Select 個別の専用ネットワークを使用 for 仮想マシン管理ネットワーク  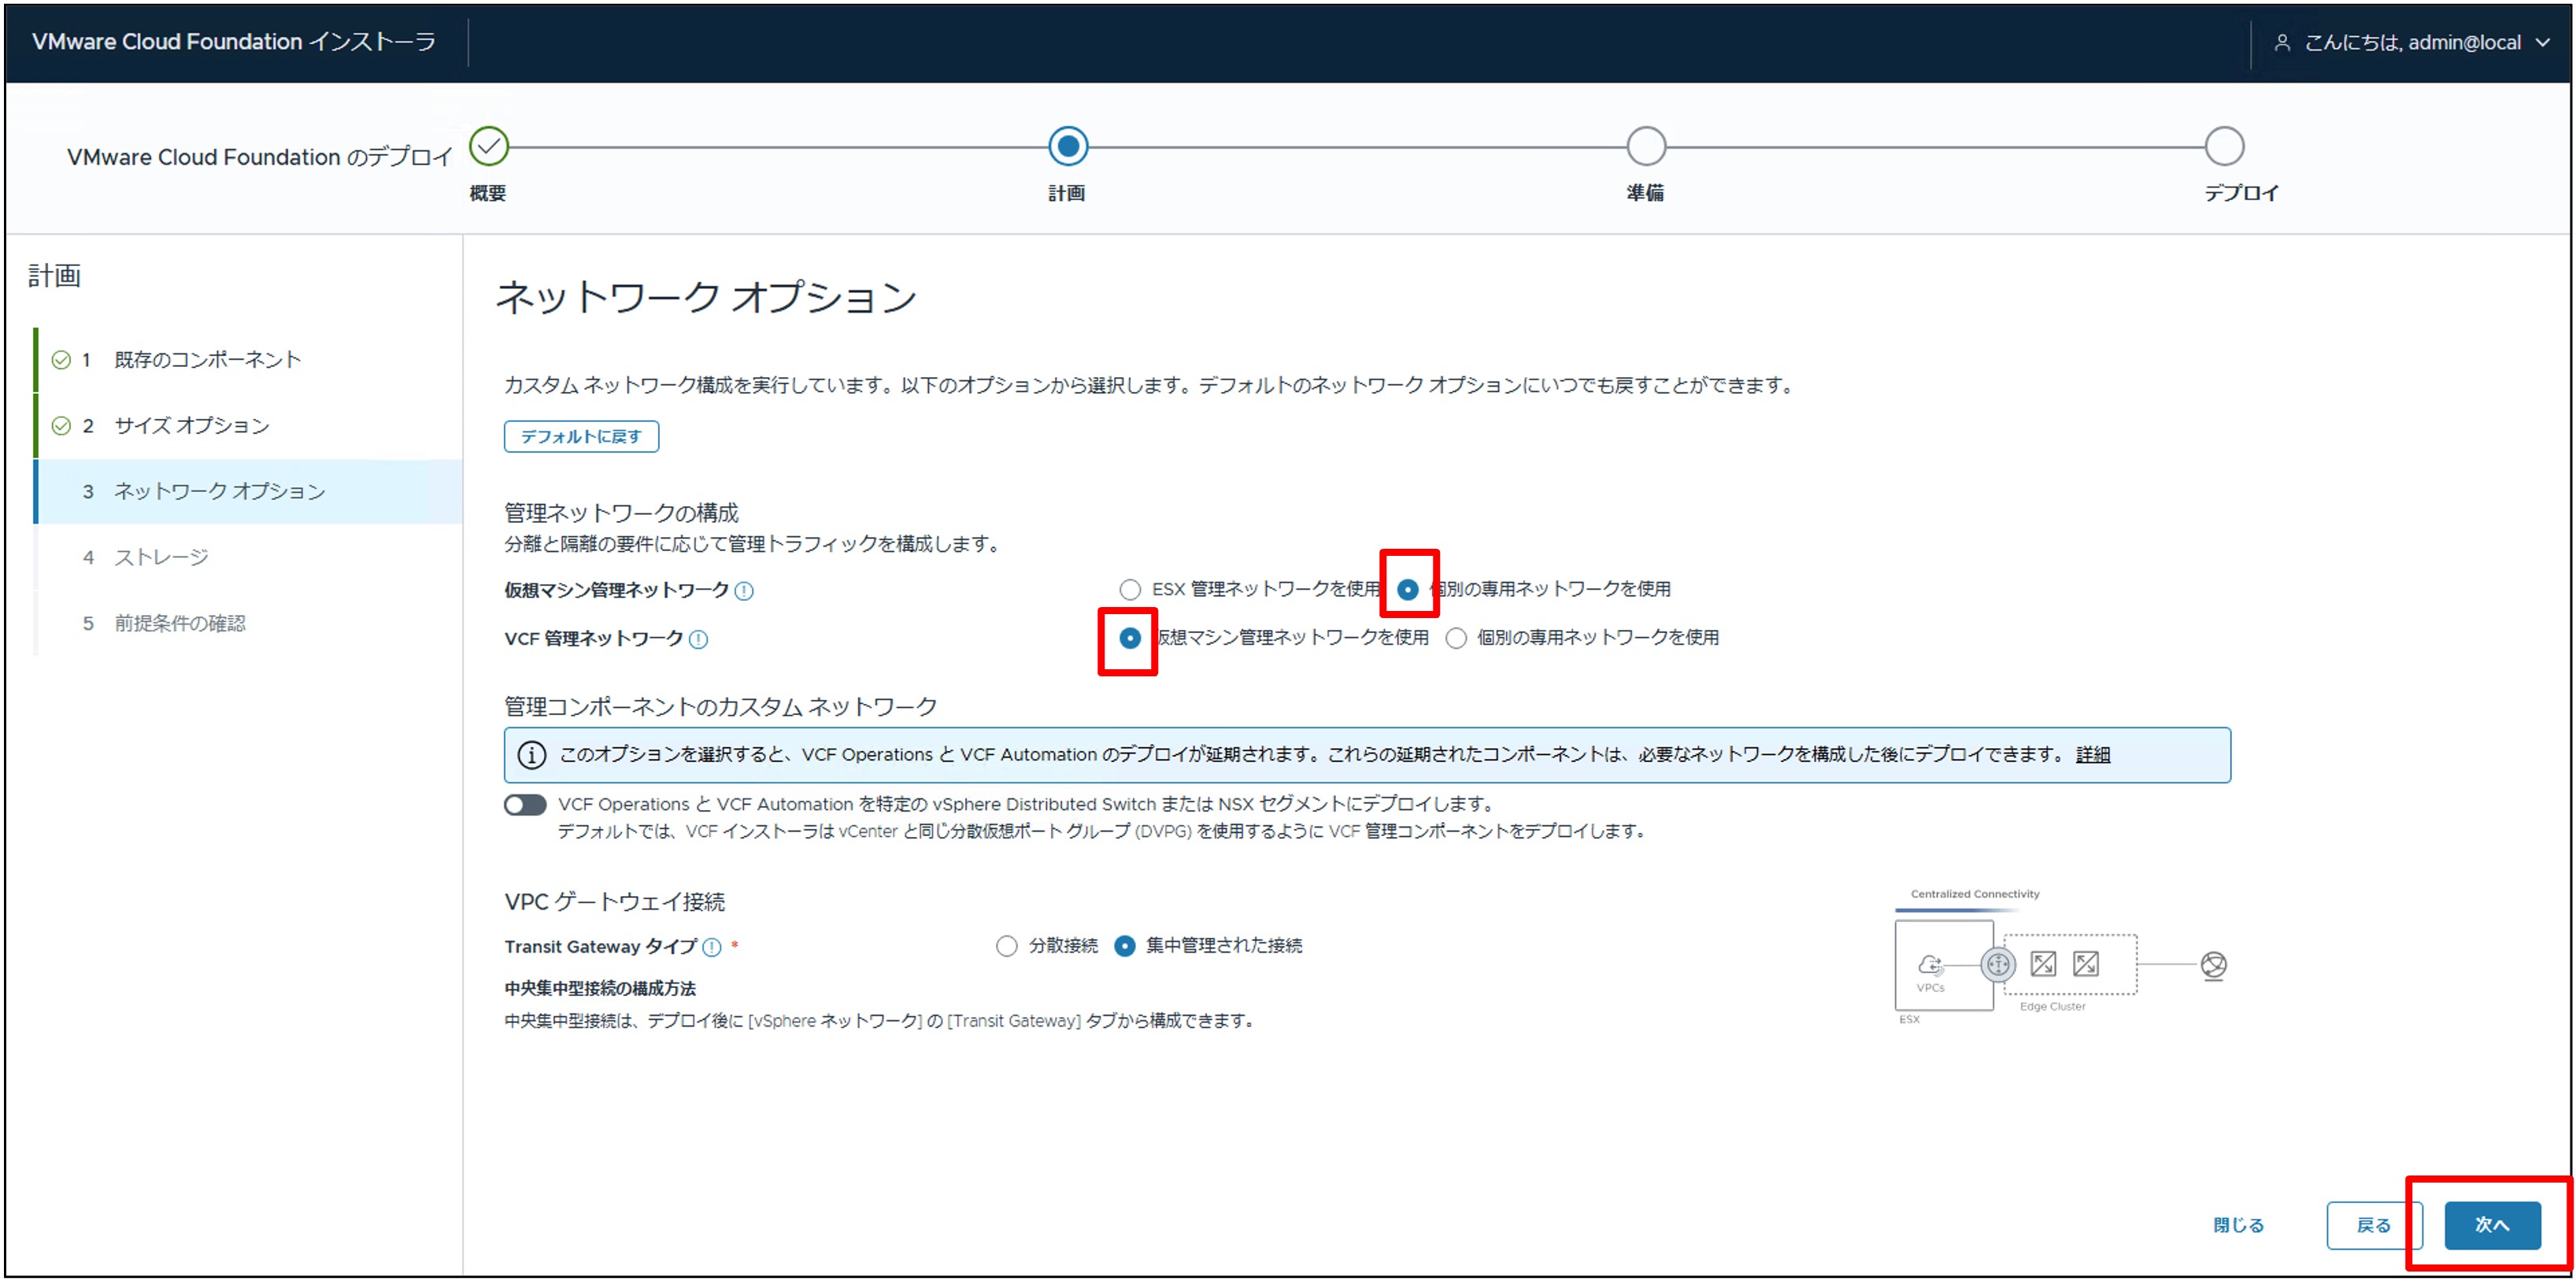(1407, 590)
